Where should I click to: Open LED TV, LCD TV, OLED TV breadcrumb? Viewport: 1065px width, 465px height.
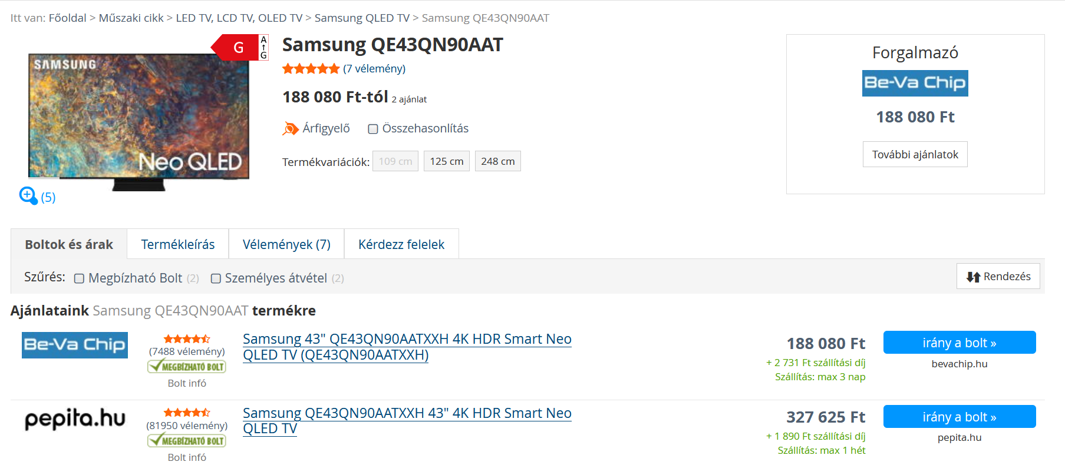[239, 18]
